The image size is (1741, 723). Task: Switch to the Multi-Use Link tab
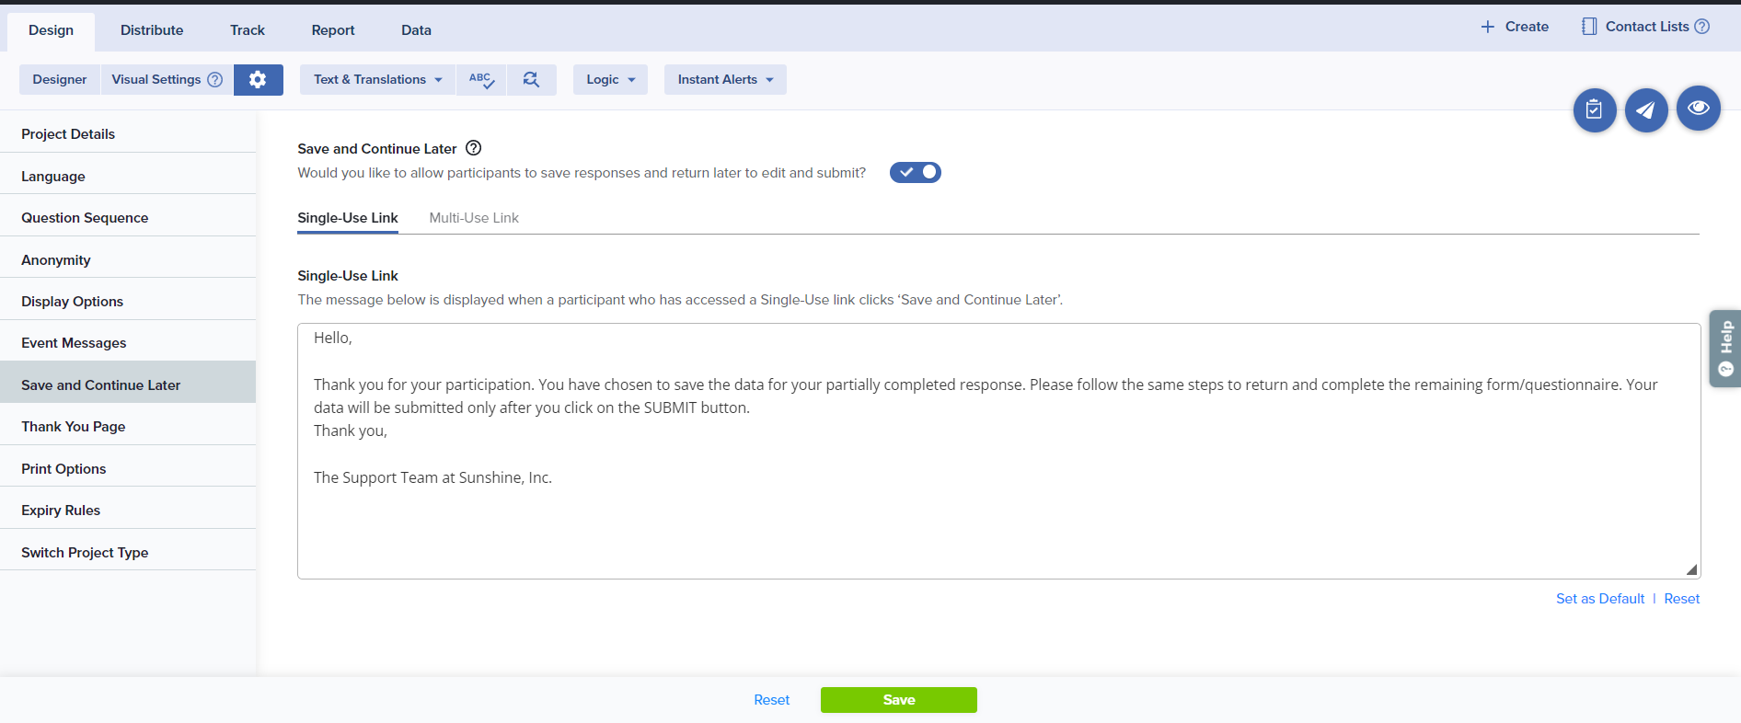pos(474,218)
